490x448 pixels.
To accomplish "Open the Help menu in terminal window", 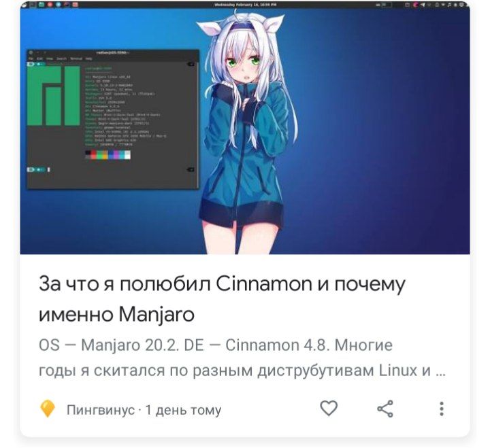I will (x=88, y=58).
